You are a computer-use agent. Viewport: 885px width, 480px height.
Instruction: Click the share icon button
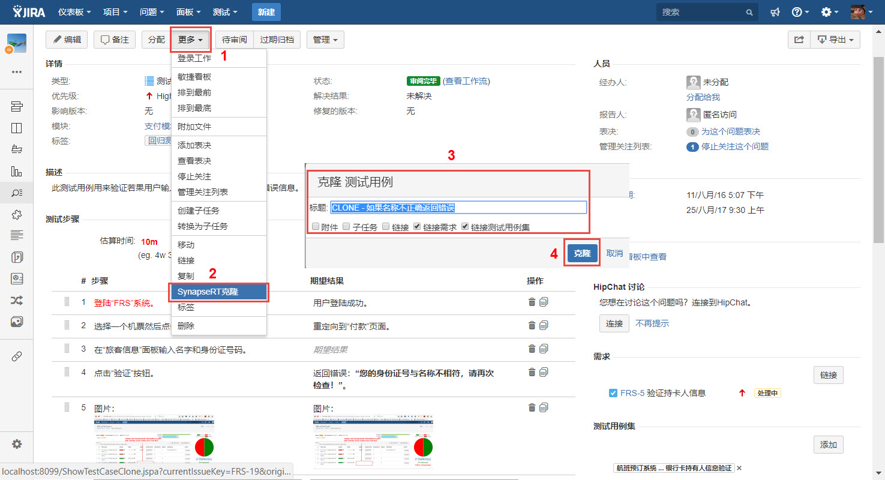point(799,40)
